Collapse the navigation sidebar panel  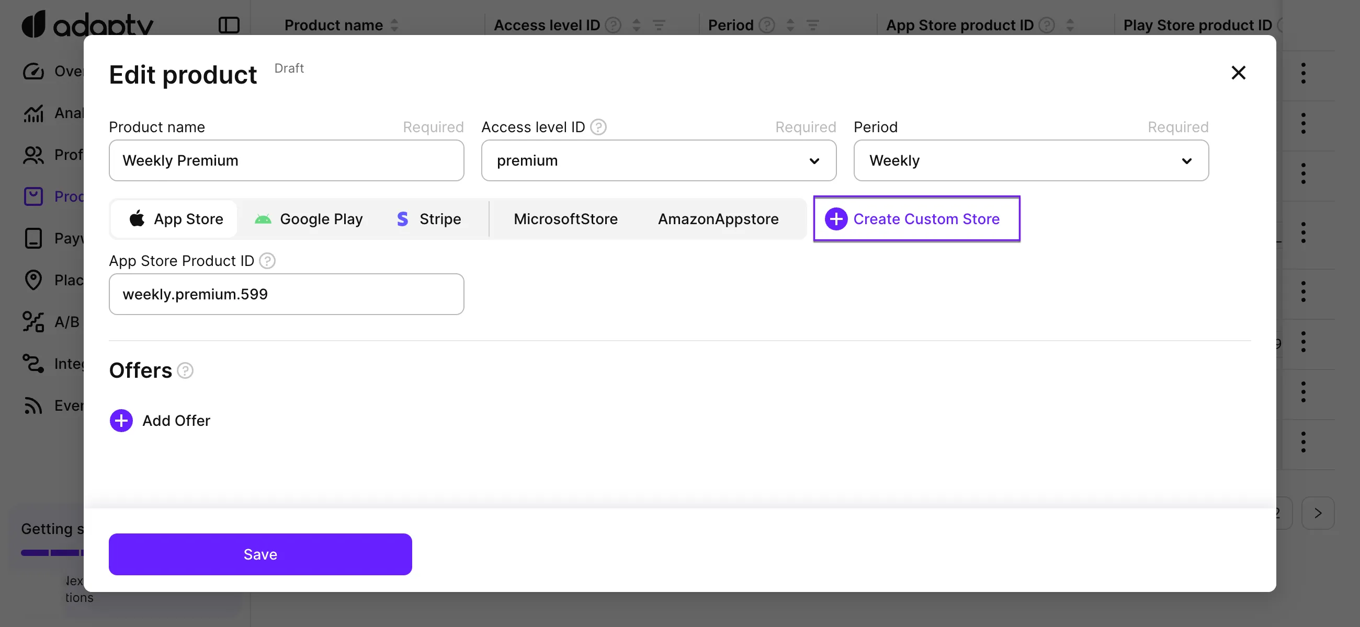tap(229, 25)
